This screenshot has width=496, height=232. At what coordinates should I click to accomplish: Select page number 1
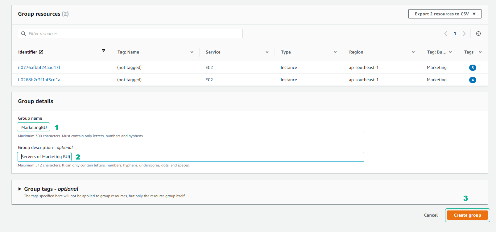click(455, 34)
